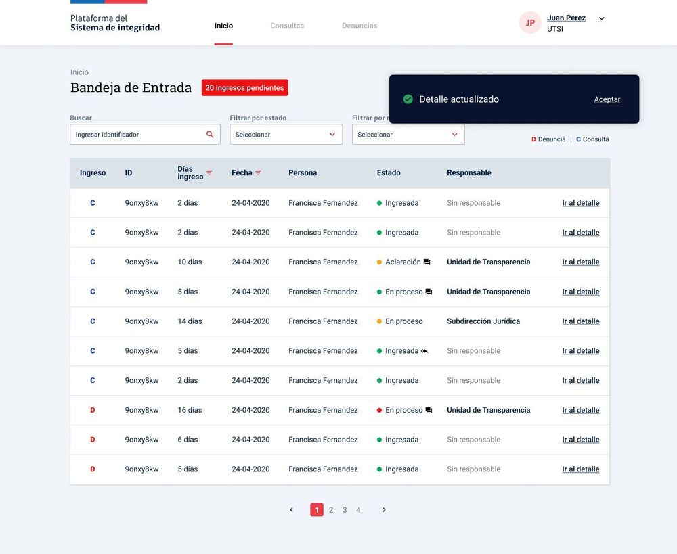Viewport: 677px width, 554px height.
Task: Click the green check icon in notification
Action: pyautogui.click(x=408, y=99)
